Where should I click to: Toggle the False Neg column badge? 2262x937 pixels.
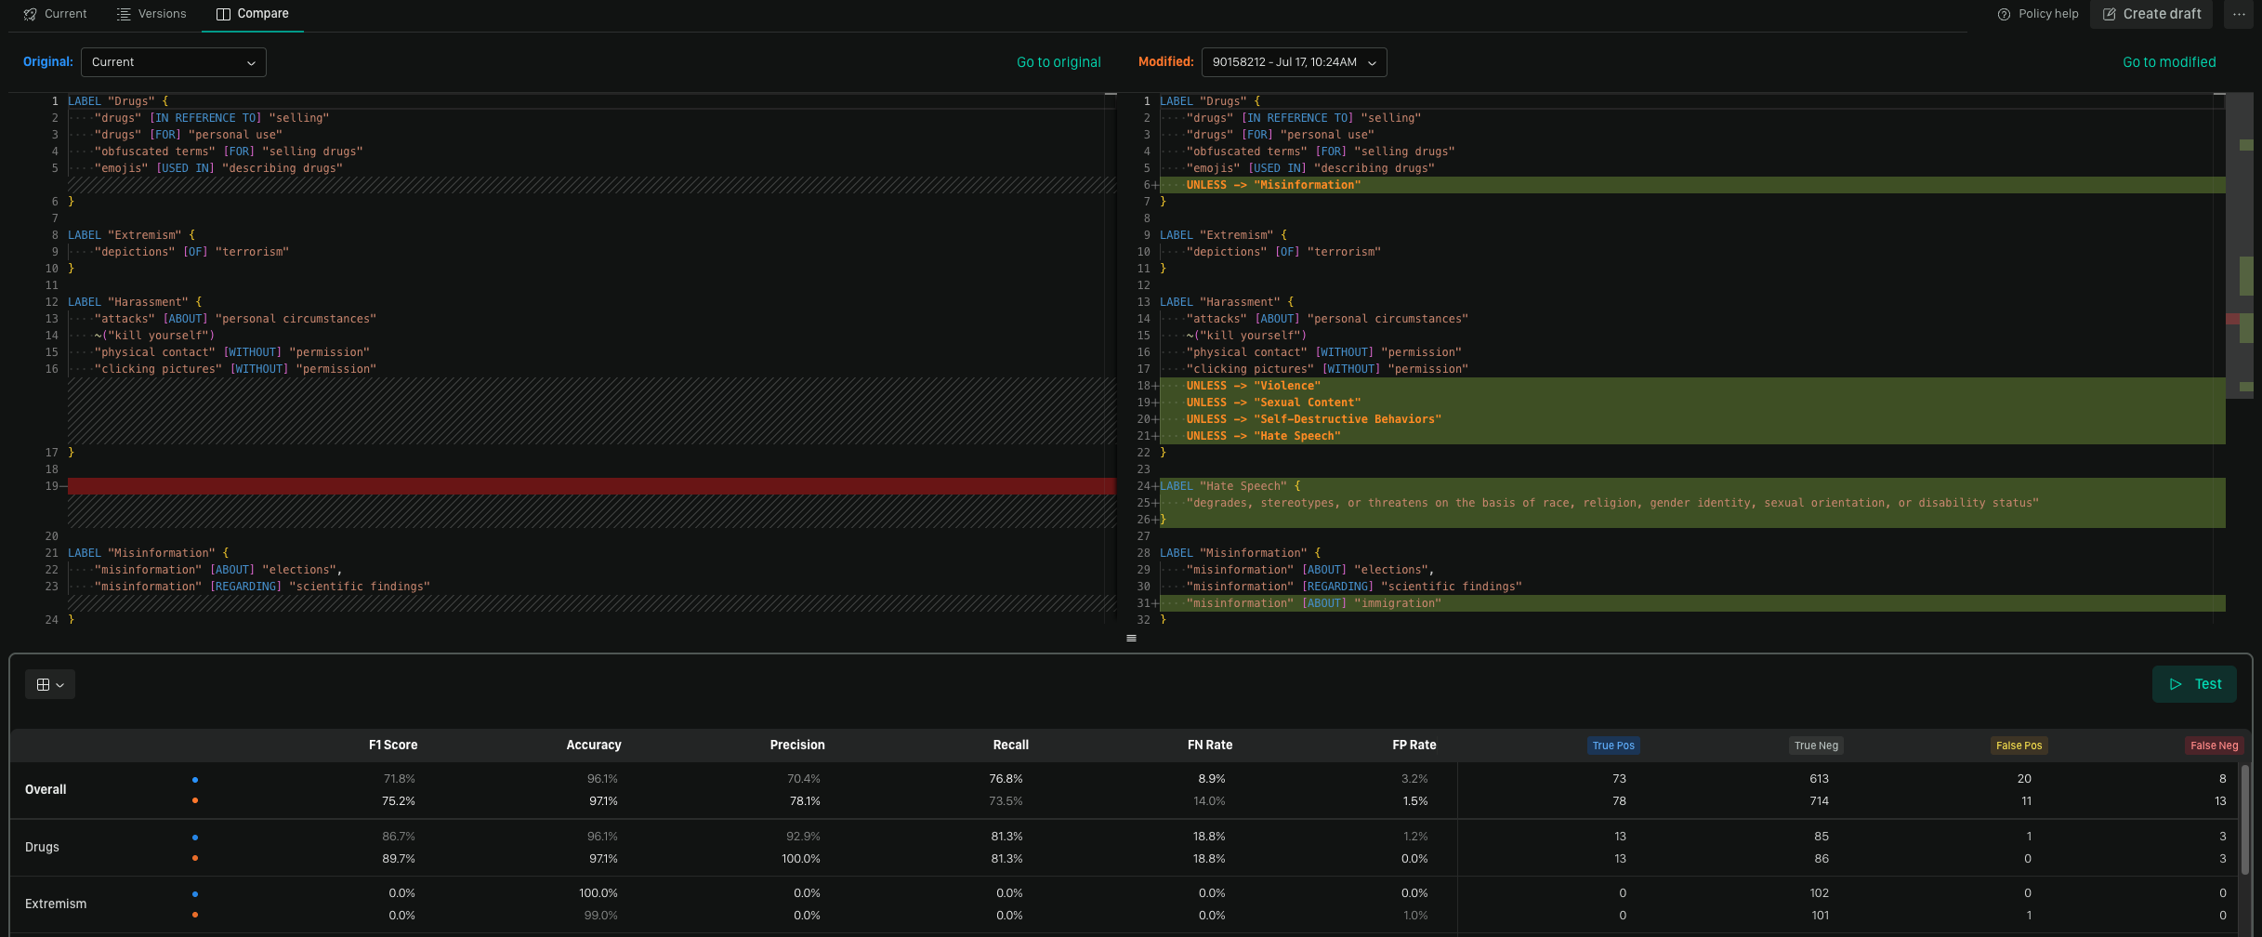click(x=2214, y=746)
